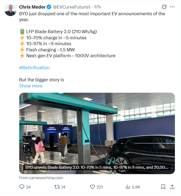This screenshot has height=196, width=181.
Task: Click the 17h timestamp
Action: (x=97, y=7)
